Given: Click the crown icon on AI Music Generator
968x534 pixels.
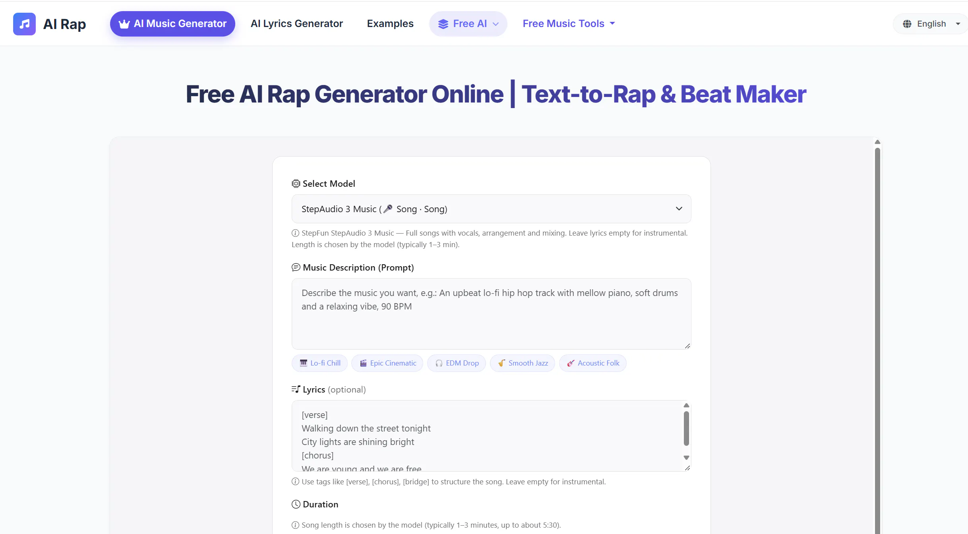Looking at the screenshot, I should [124, 24].
